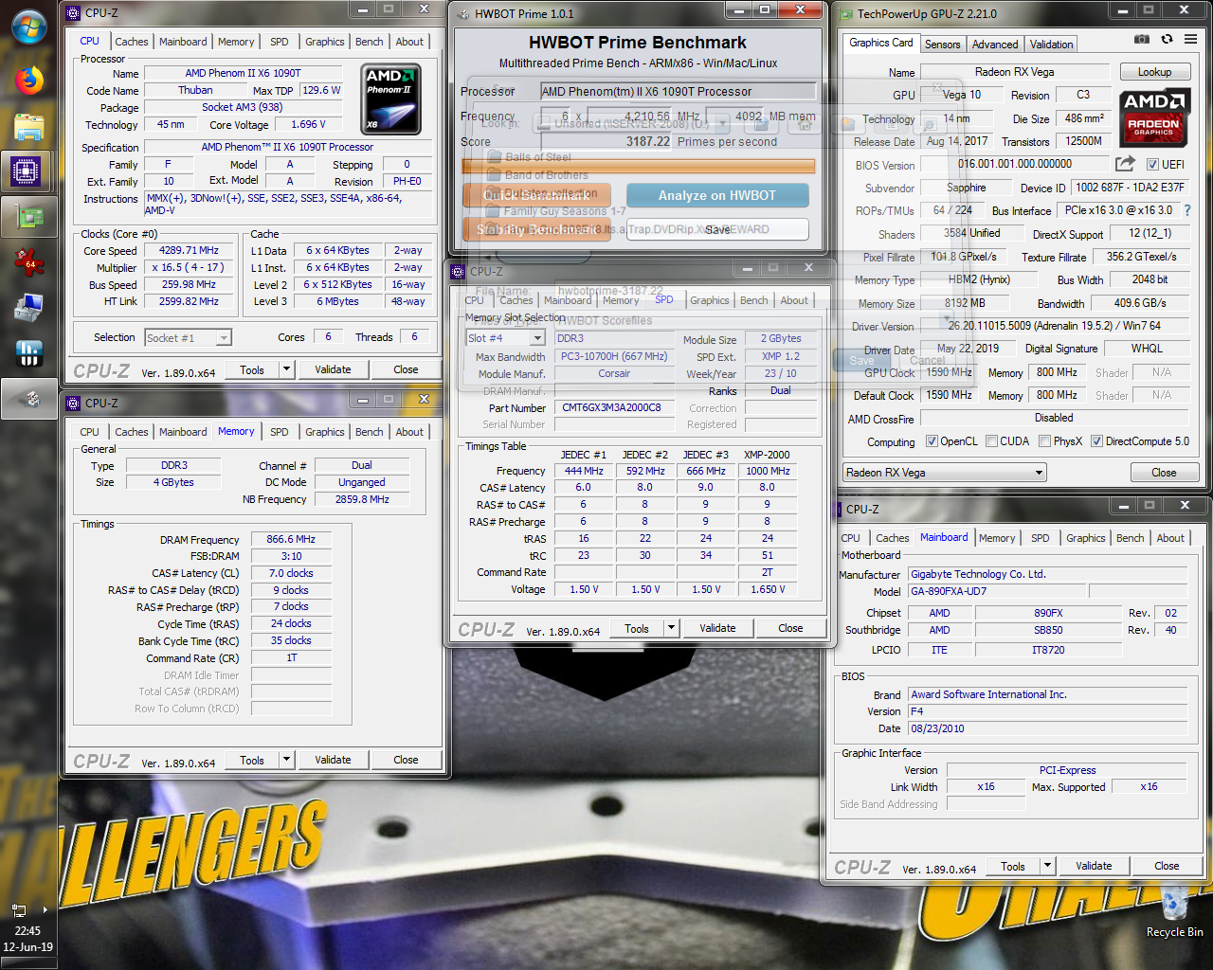The image size is (1213, 970).
Task: Click the Lookup button in GPU-Z
Action: 1154,72
